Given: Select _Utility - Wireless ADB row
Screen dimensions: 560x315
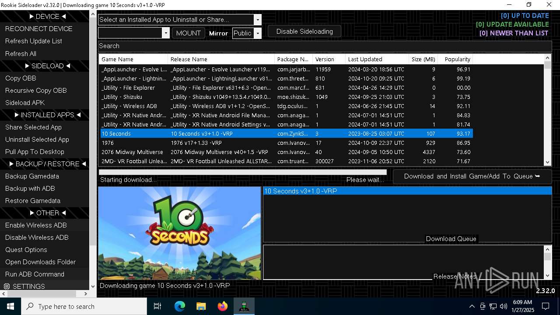Looking at the screenshot, I should click(286, 106).
